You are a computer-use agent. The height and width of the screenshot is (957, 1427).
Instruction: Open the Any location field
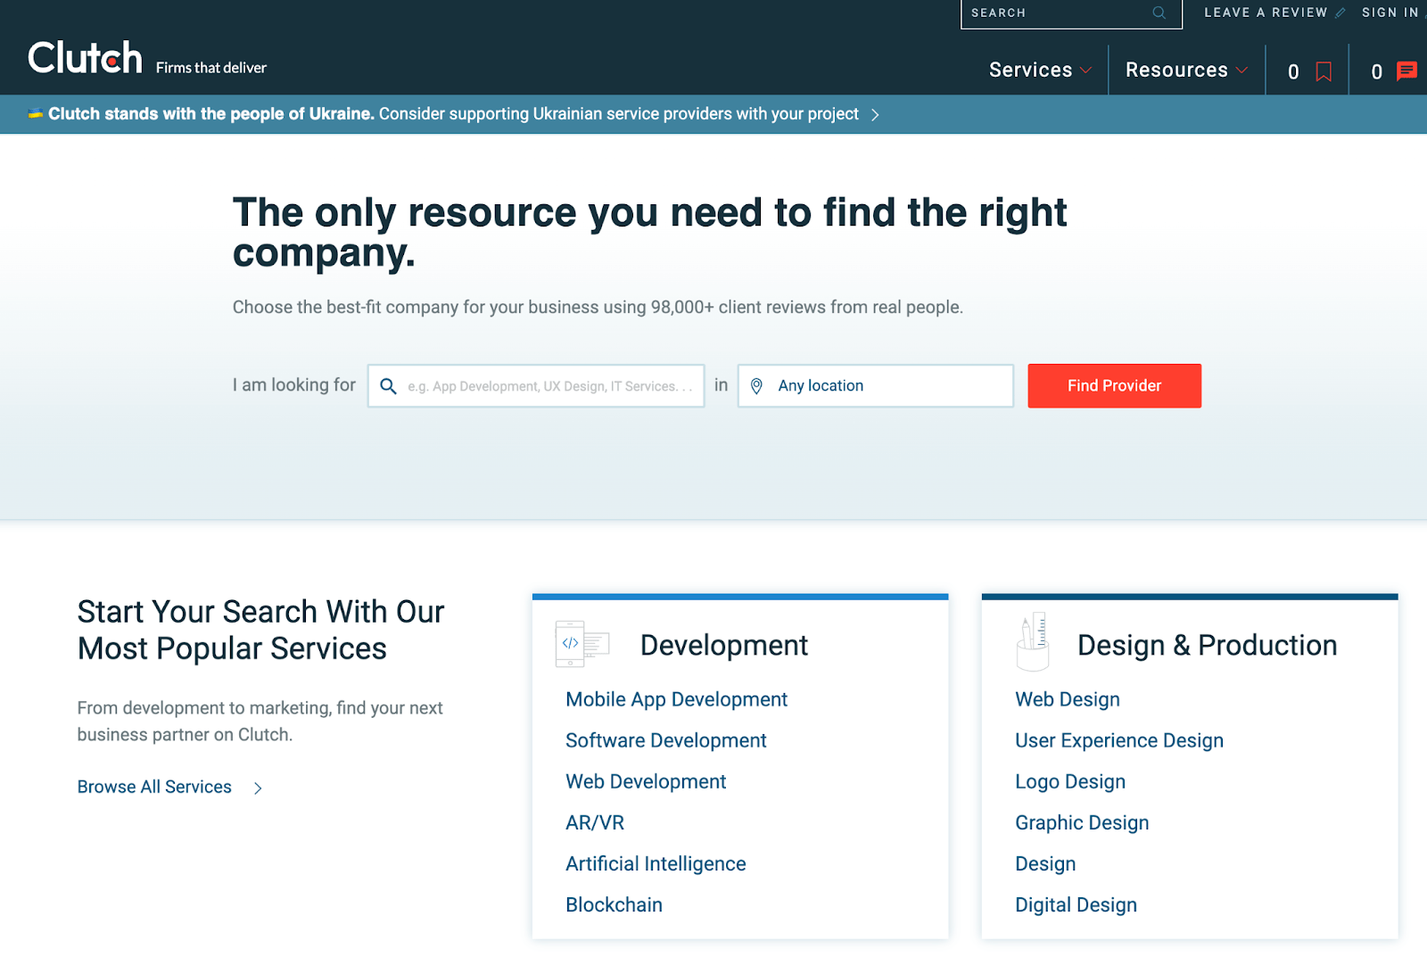coord(876,385)
